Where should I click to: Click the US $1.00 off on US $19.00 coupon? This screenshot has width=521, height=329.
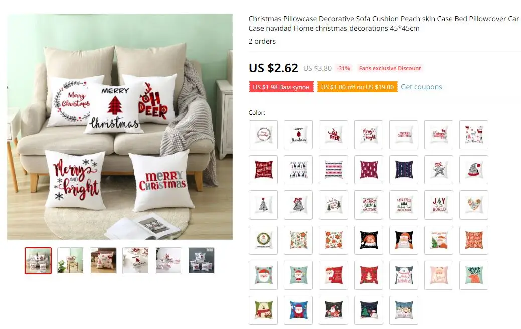357,87
